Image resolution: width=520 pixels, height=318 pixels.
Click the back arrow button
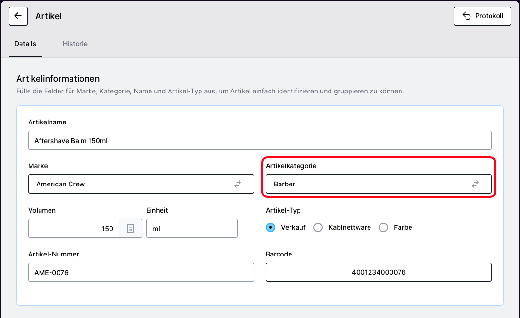click(18, 16)
